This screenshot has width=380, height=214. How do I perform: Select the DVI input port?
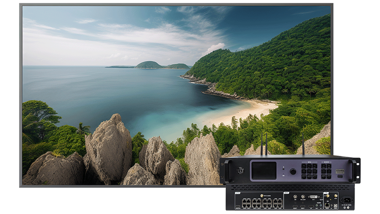point(313,197)
